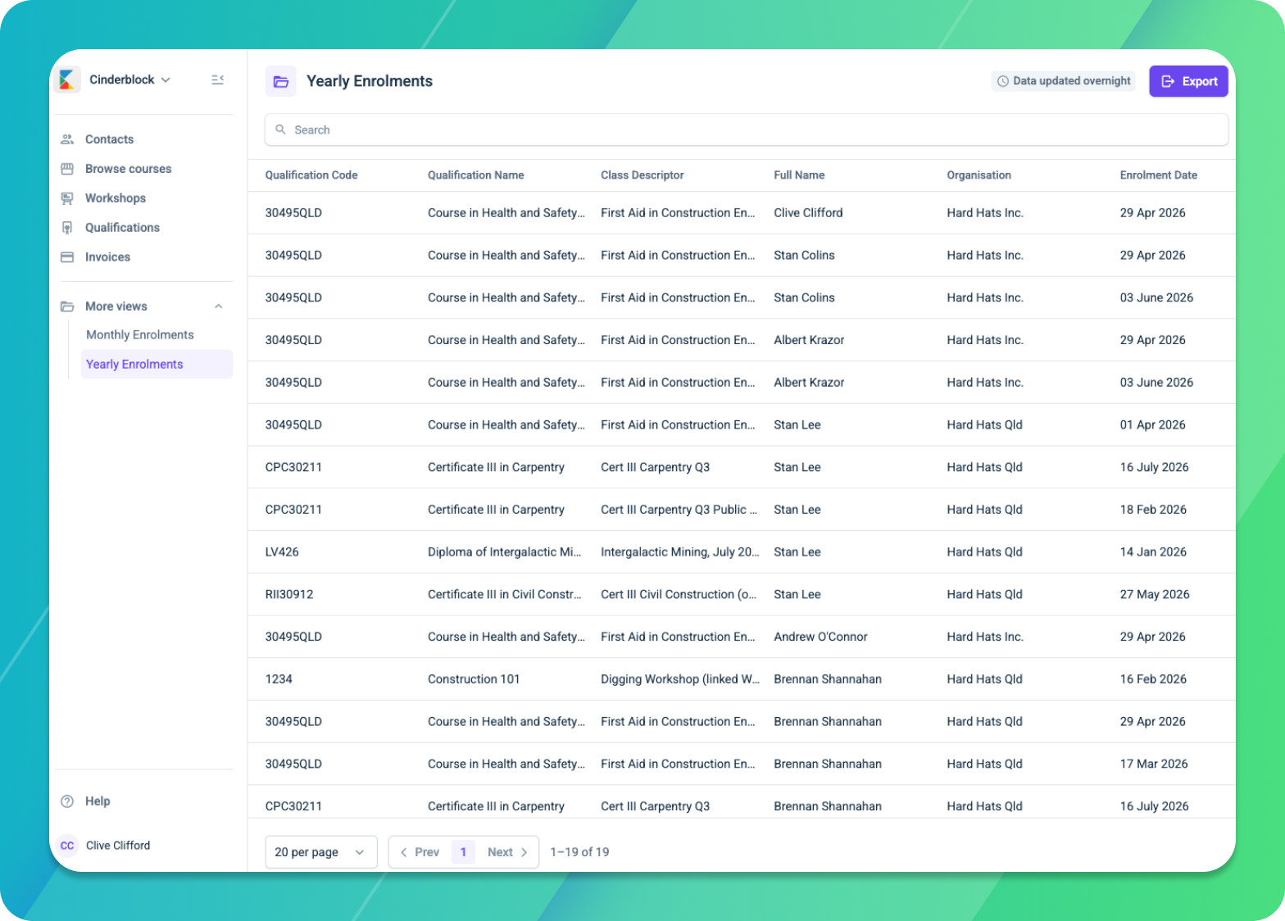This screenshot has width=1285, height=921.
Task: Open the Cinderblock workspace dropdown
Action: click(130, 79)
